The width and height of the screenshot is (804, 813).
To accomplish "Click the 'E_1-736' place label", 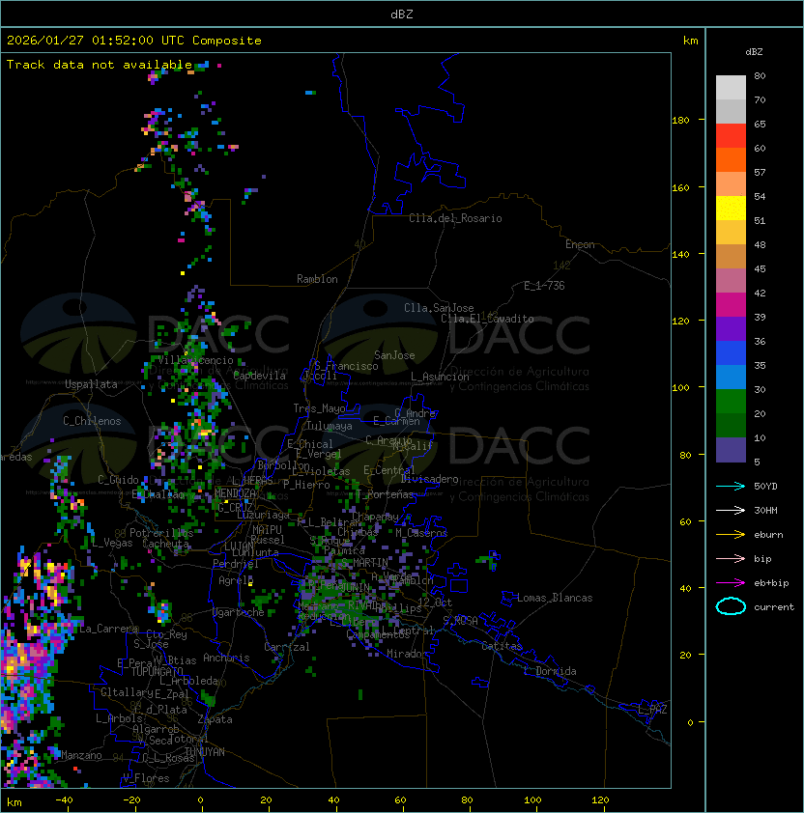I will click(544, 286).
